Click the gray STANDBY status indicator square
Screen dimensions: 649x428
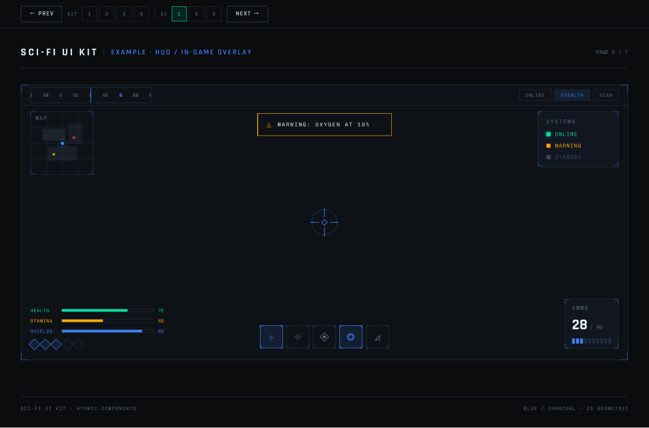pos(548,157)
